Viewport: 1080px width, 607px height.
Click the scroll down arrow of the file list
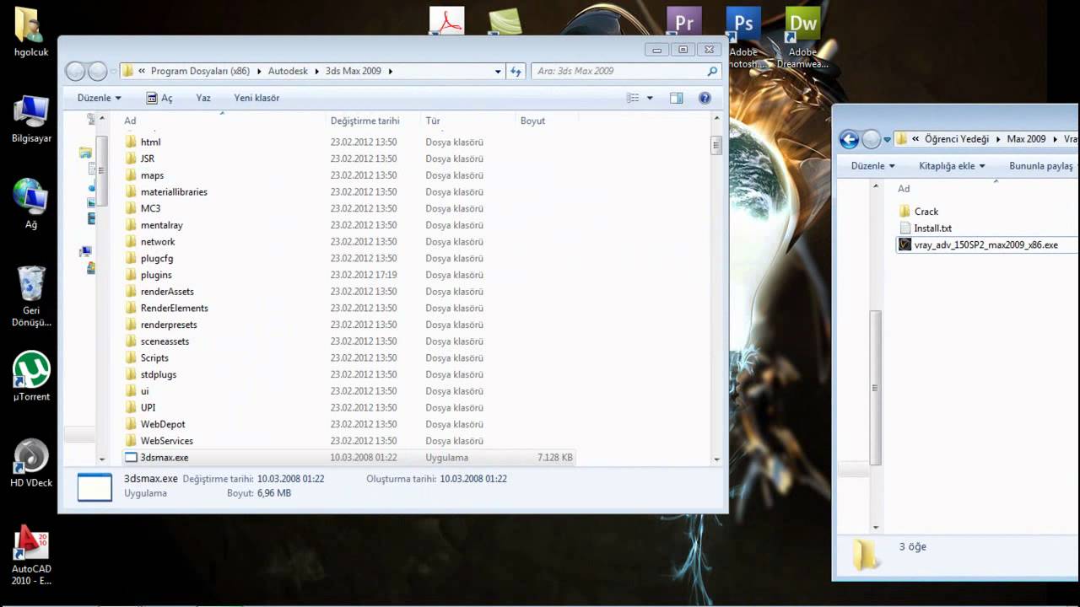[716, 459]
